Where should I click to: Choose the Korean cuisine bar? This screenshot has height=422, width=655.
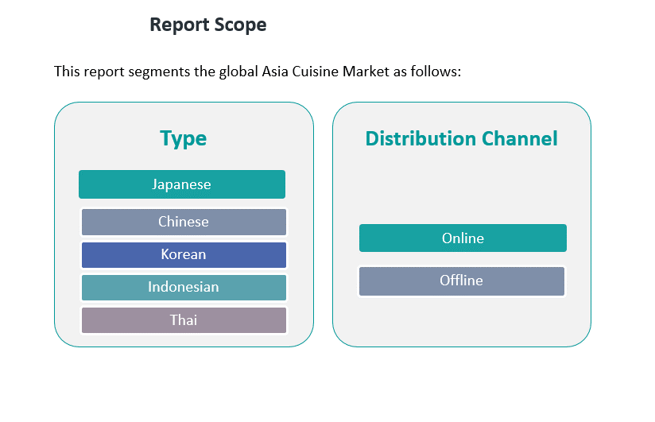pyautogui.click(x=184, y=254)
